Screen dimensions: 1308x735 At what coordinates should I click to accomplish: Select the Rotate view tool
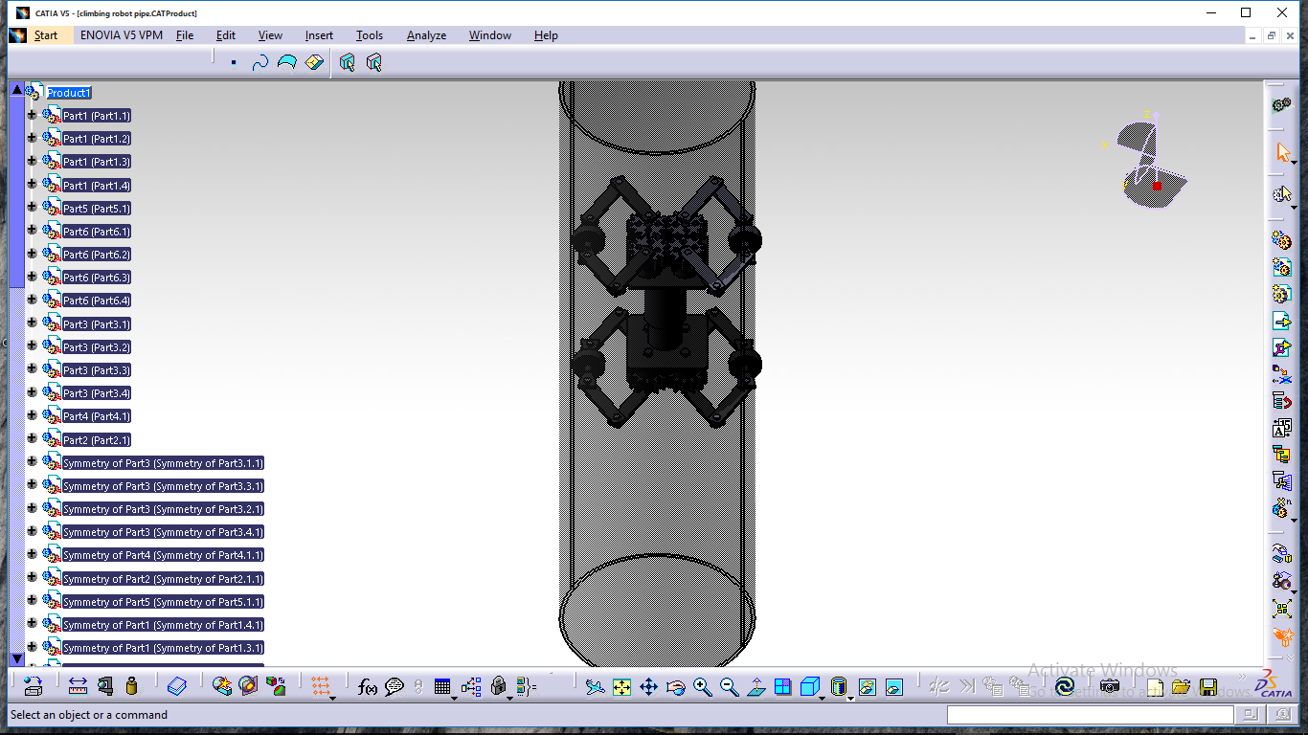(675, 686)
